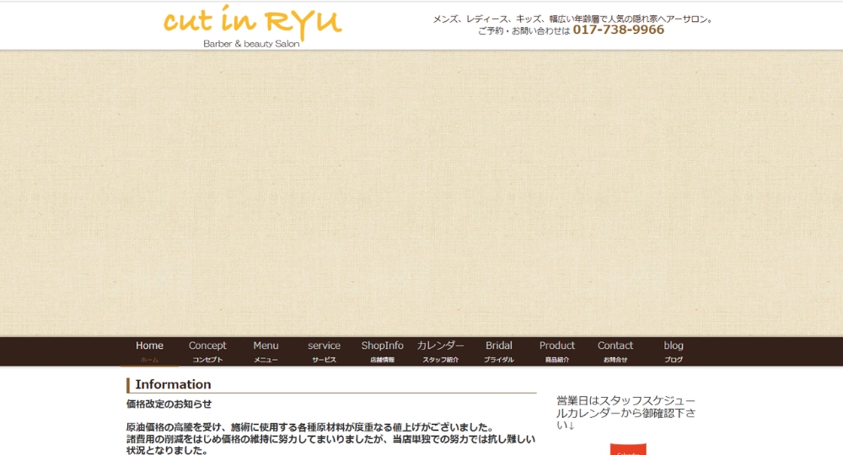Click the large hero banner area

(x=421, y=194)
